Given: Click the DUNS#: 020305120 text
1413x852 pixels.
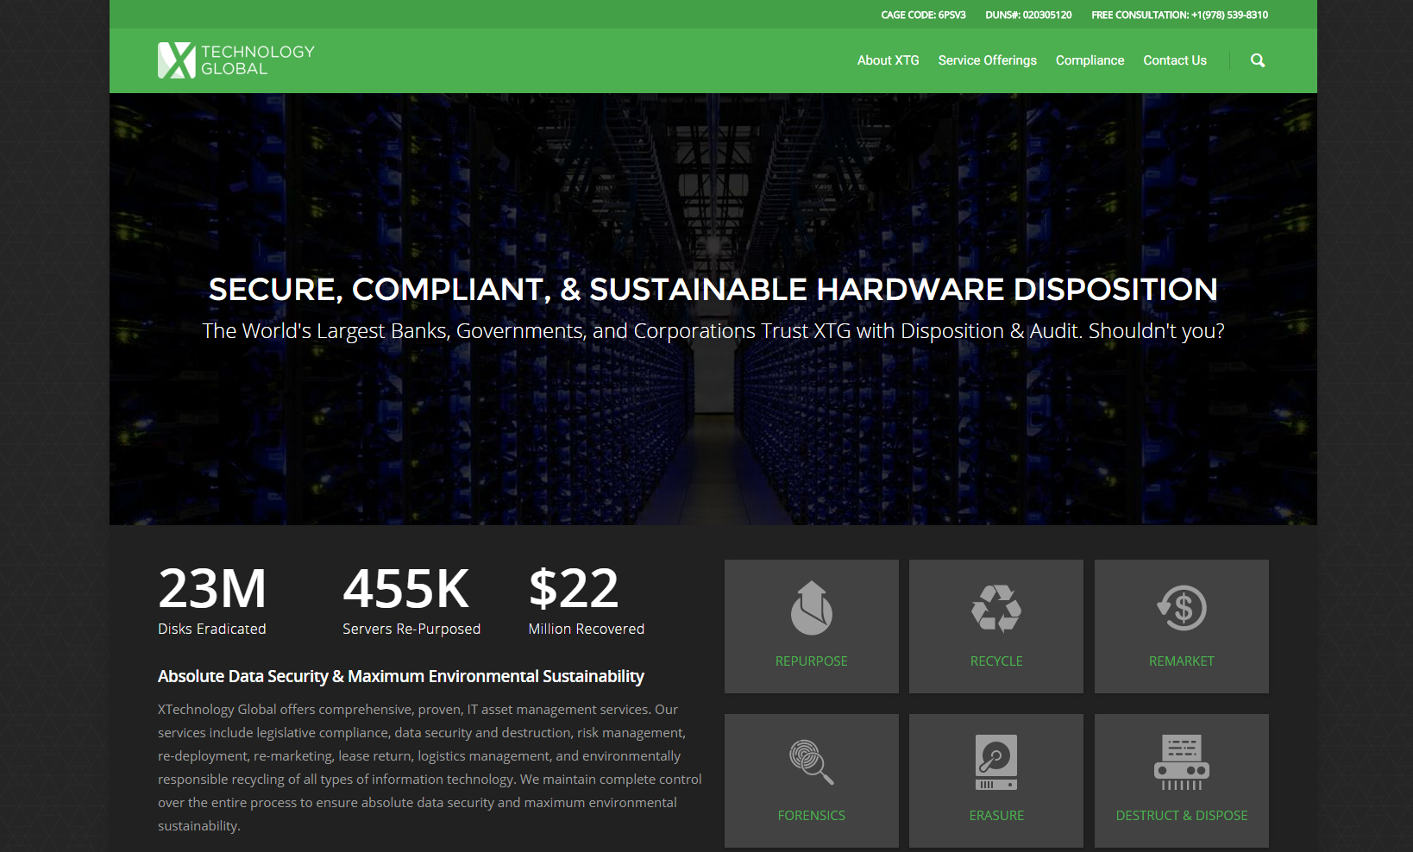Looking at the screenshot, I should [x=1028, y=15].
